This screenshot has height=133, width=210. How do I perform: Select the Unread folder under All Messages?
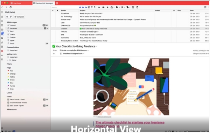[x=13, y=25]
